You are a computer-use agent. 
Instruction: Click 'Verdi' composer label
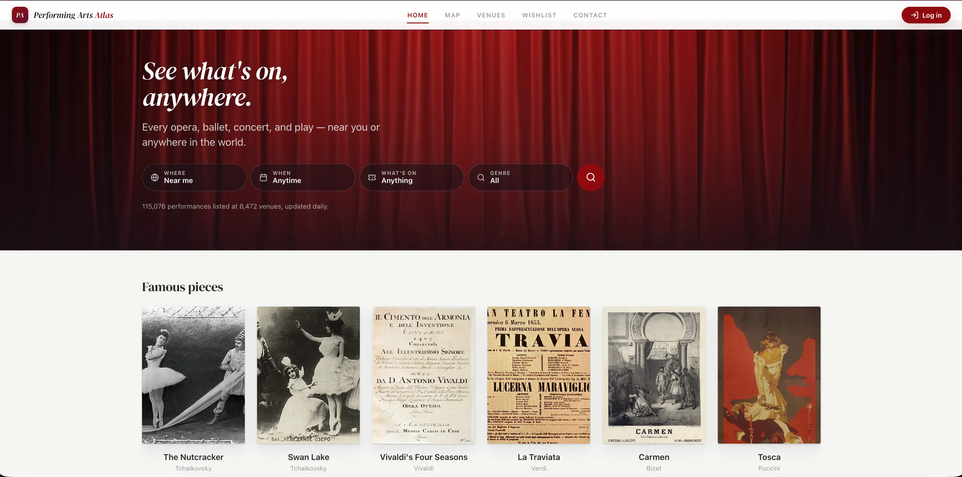(539, 468)
